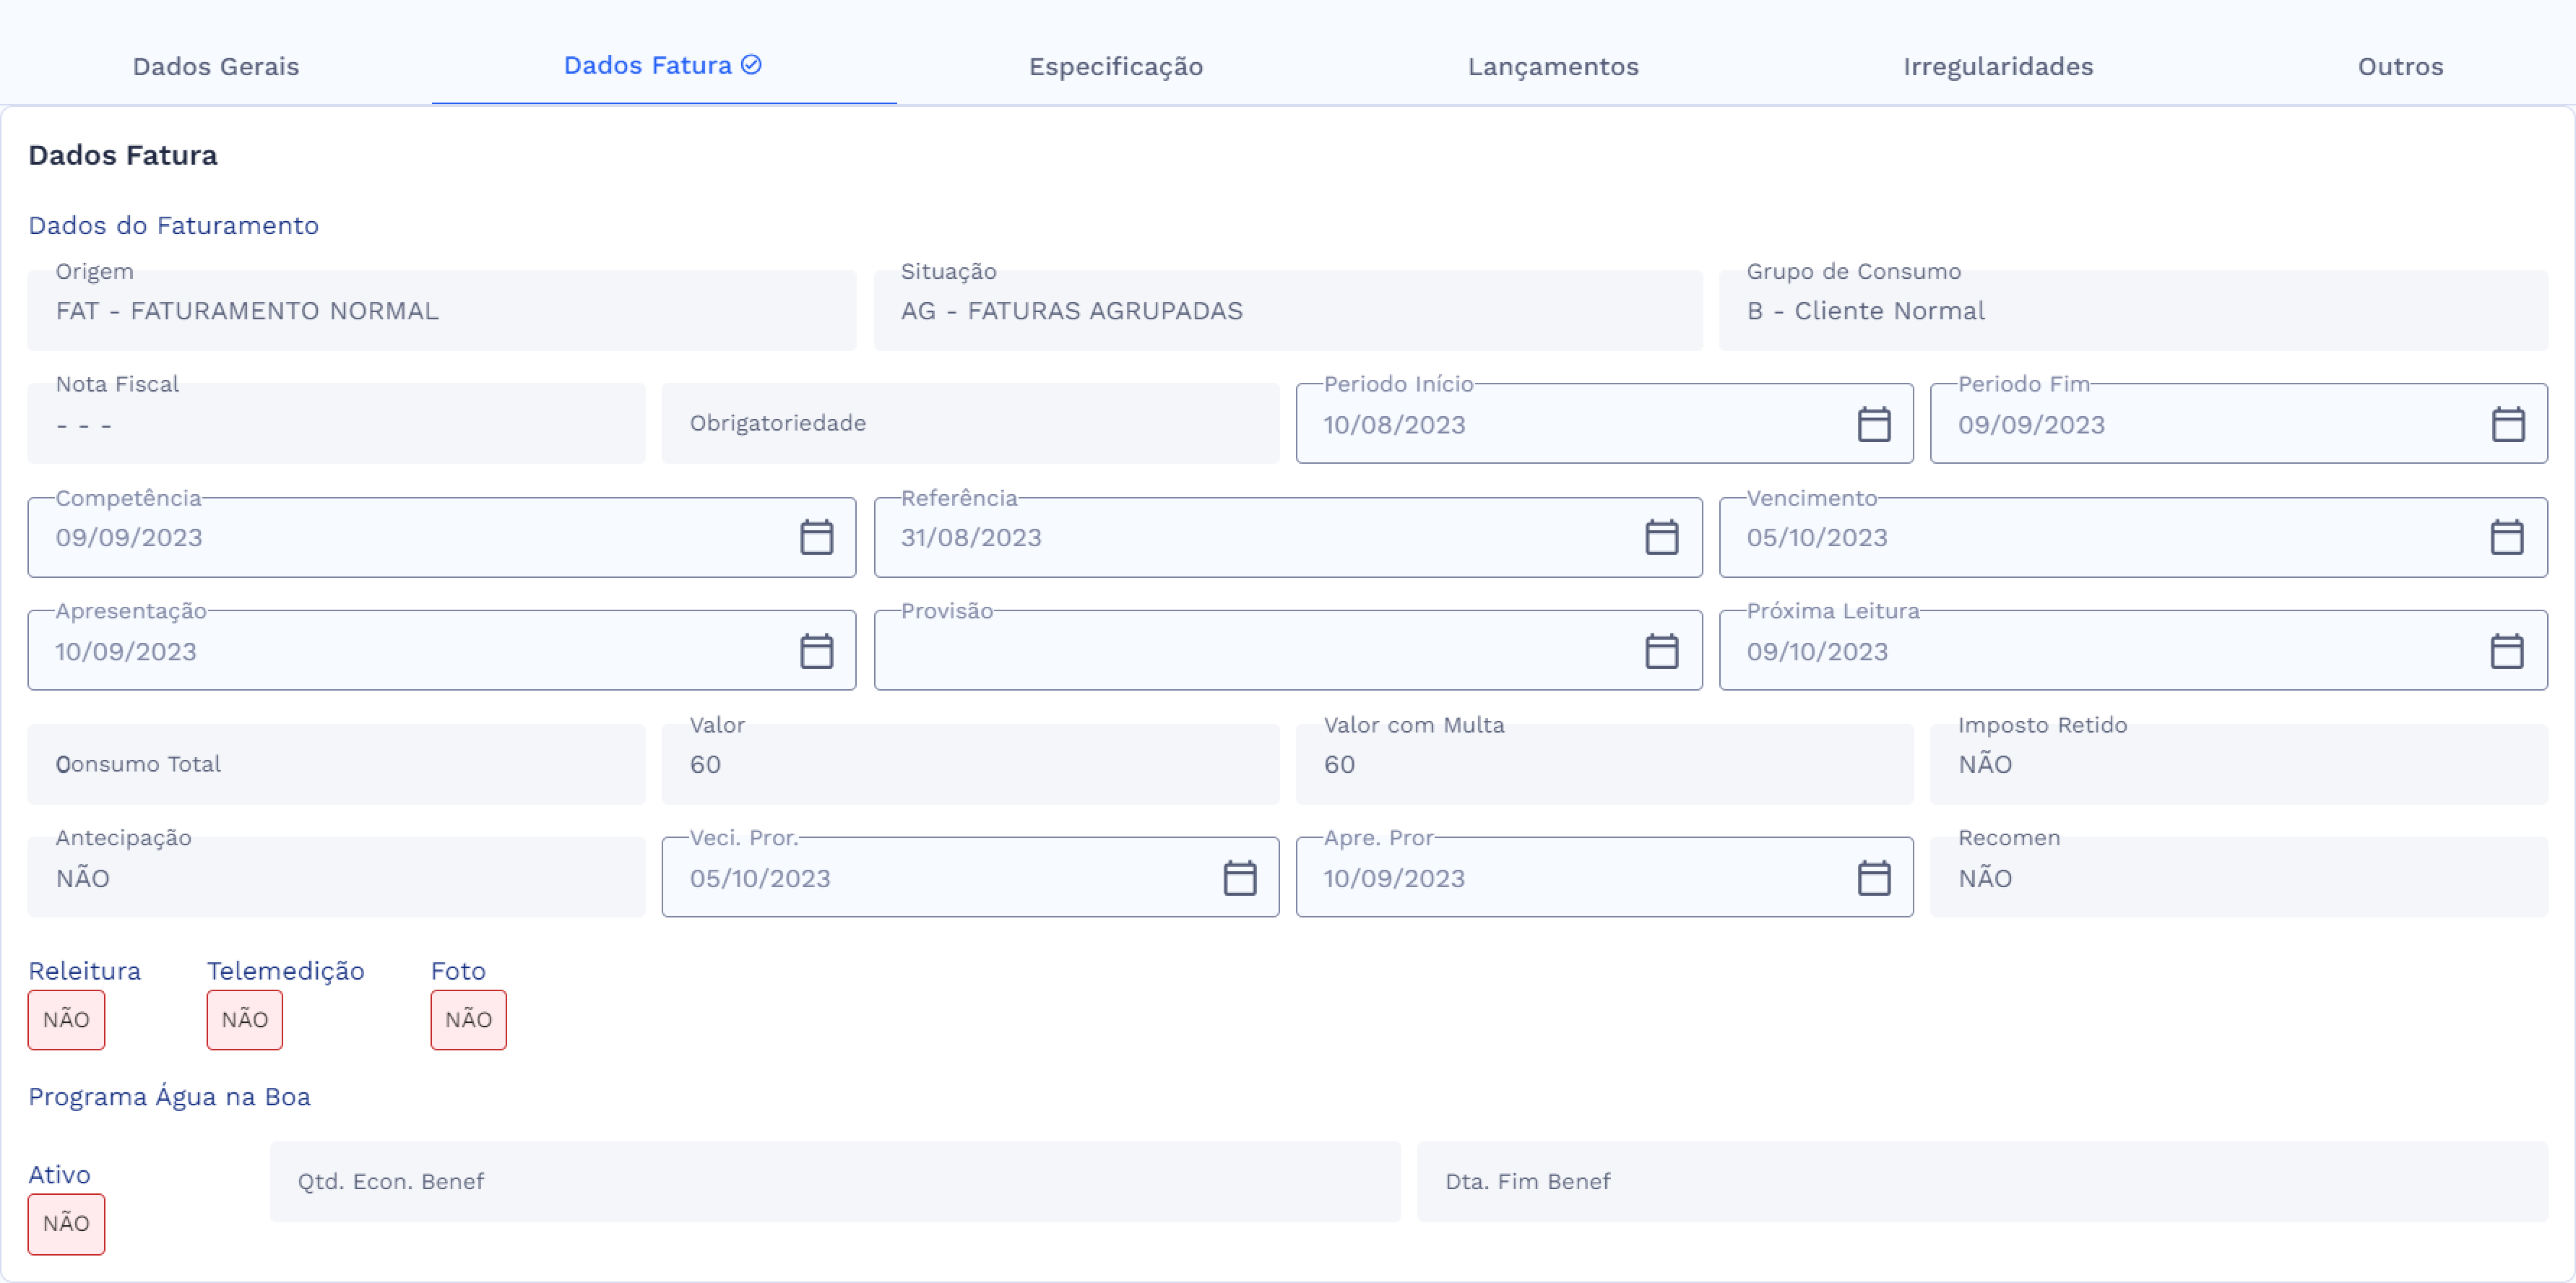Switch to the Dados Gerais tab
2576x1283 pixels.
tap(216, 66)
